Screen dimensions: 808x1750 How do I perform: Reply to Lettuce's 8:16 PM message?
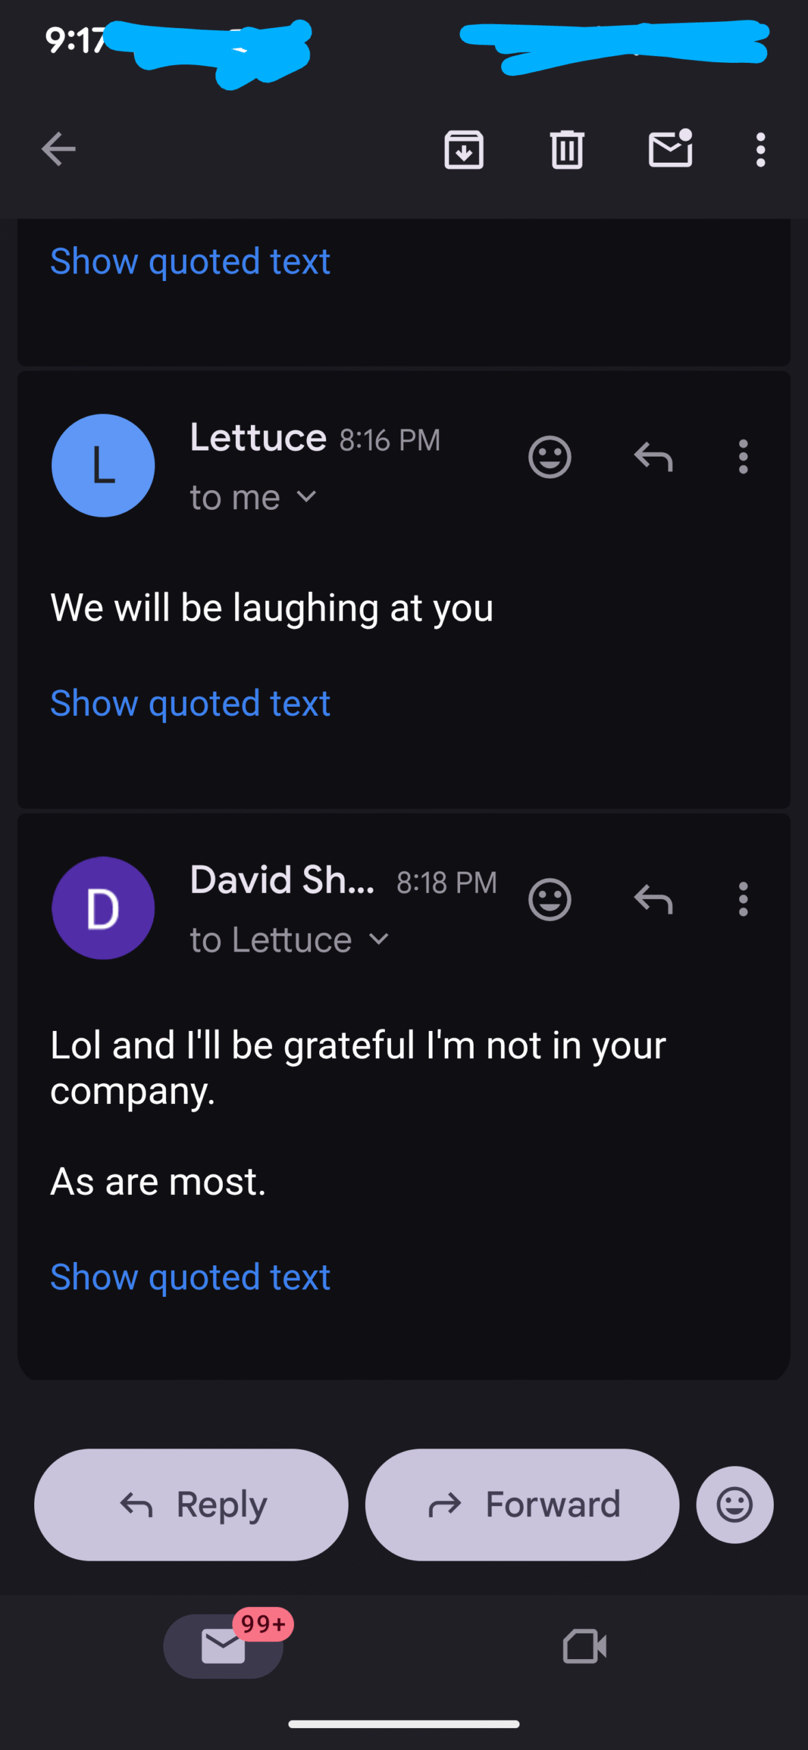tap(654, 457)
